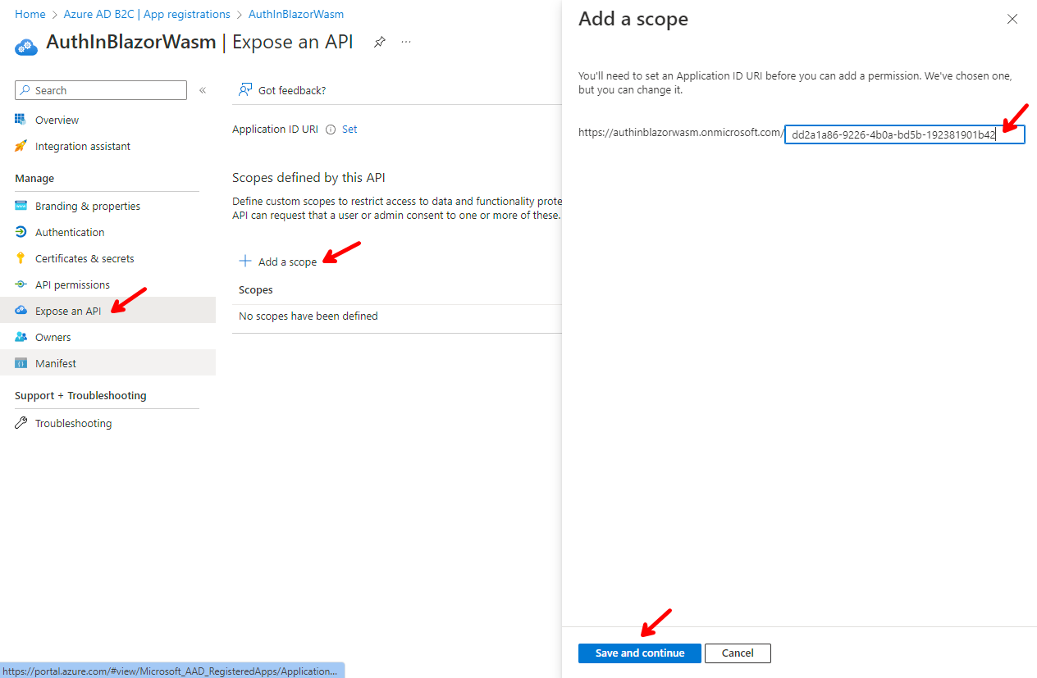Click the 'Add a scope' panel title
This screenshot has width=1037, height=678.
(x=633, y=19)
